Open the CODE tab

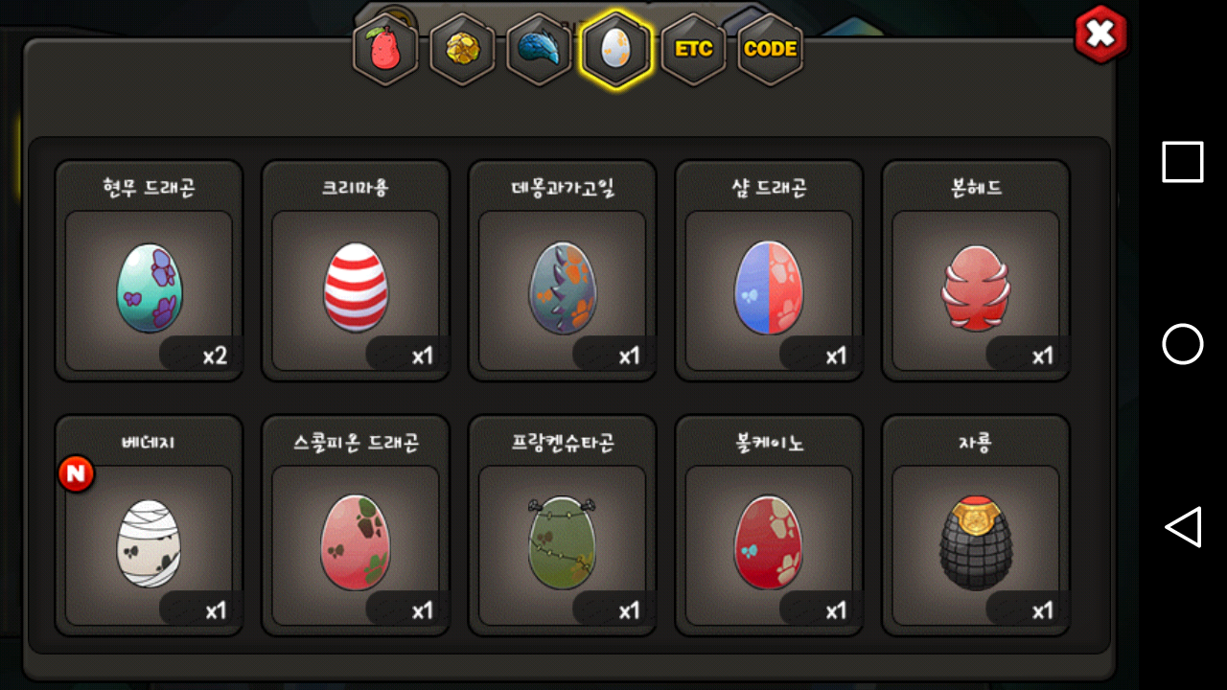tap(770, 50)
